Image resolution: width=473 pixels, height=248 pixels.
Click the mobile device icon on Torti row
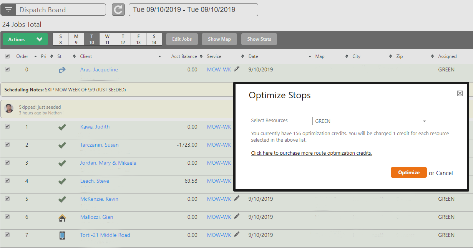pyautogui.click(x=62, y=235)
